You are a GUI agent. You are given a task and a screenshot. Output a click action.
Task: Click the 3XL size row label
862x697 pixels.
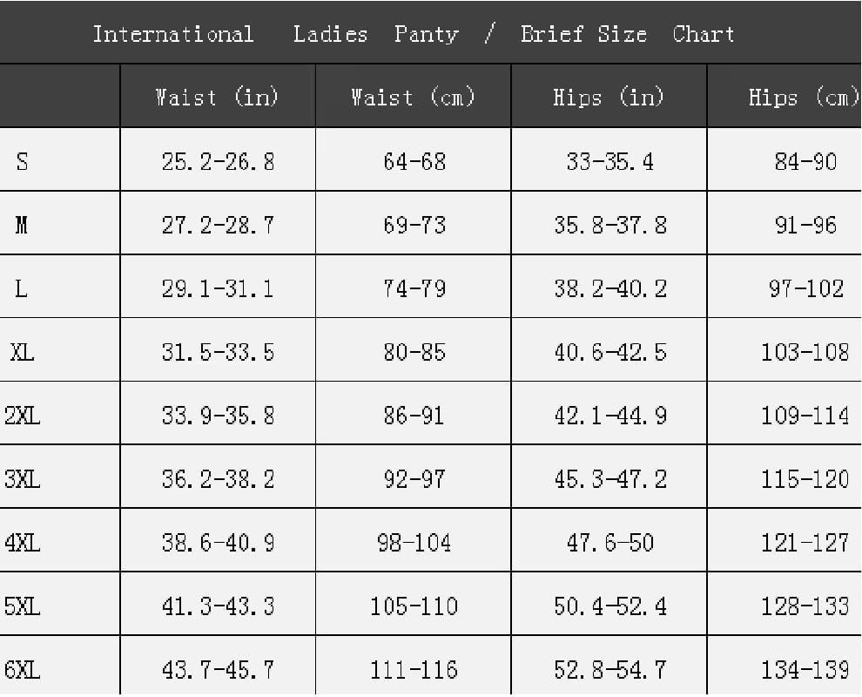tap(22, 479)
